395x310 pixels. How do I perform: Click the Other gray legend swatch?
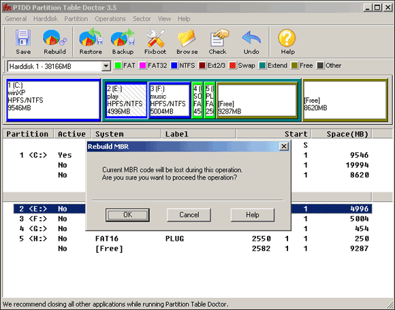pyautogui.click(x=320, y=66)
